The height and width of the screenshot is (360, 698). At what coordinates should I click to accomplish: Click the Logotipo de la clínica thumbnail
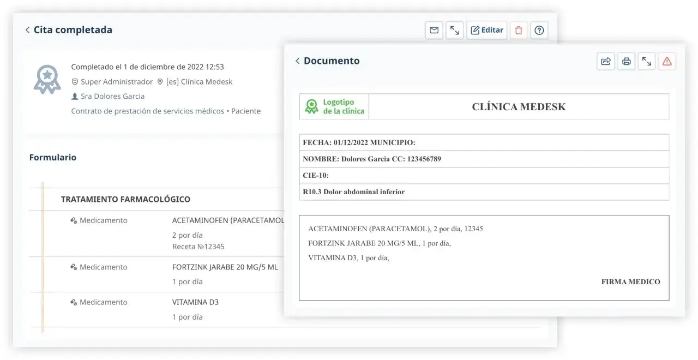[x=334, y=106]
